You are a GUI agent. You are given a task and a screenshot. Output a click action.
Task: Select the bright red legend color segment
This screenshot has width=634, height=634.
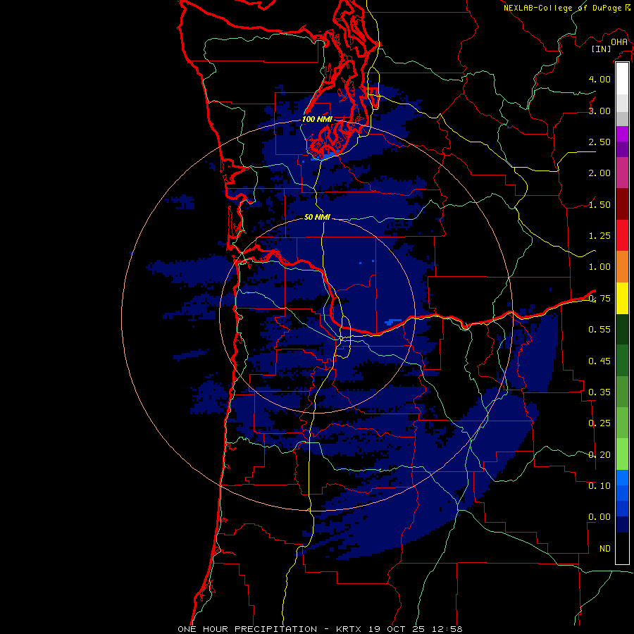click(x=622, y=235)
